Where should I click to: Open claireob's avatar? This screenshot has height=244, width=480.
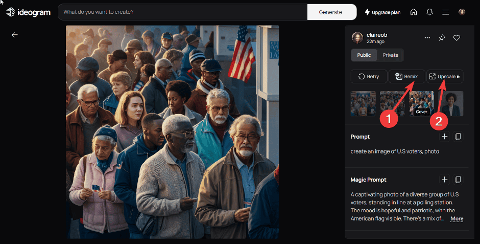[x=357, y=38]
